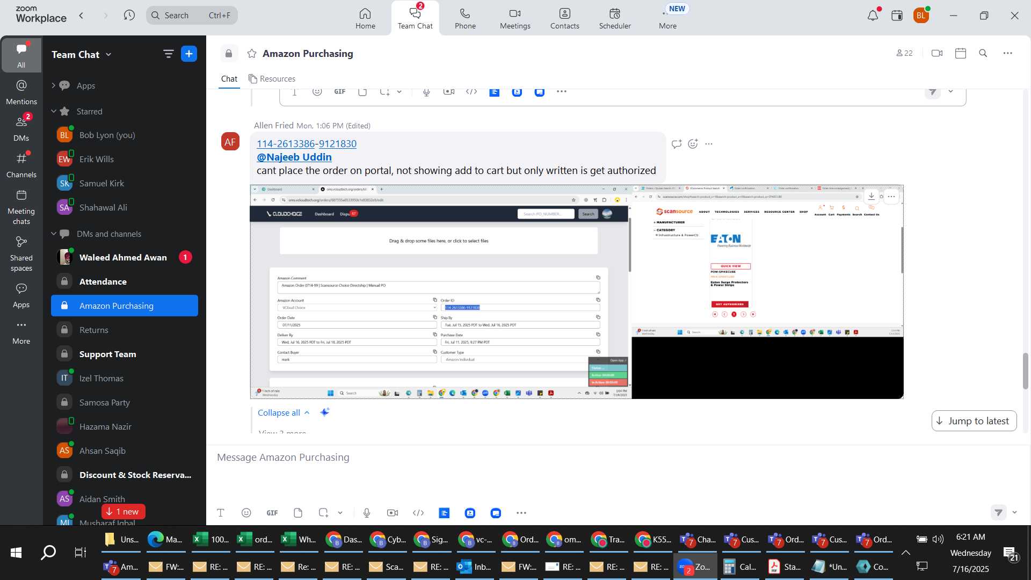Open the emoji picker in composer

[x=246, y=513]
